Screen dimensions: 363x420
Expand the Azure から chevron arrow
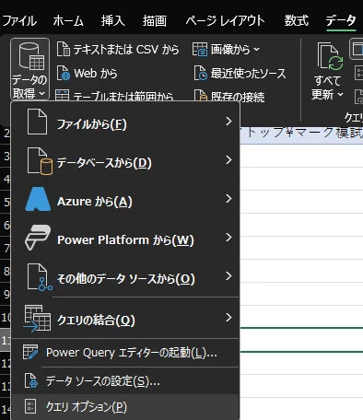(x=228, y=199)
